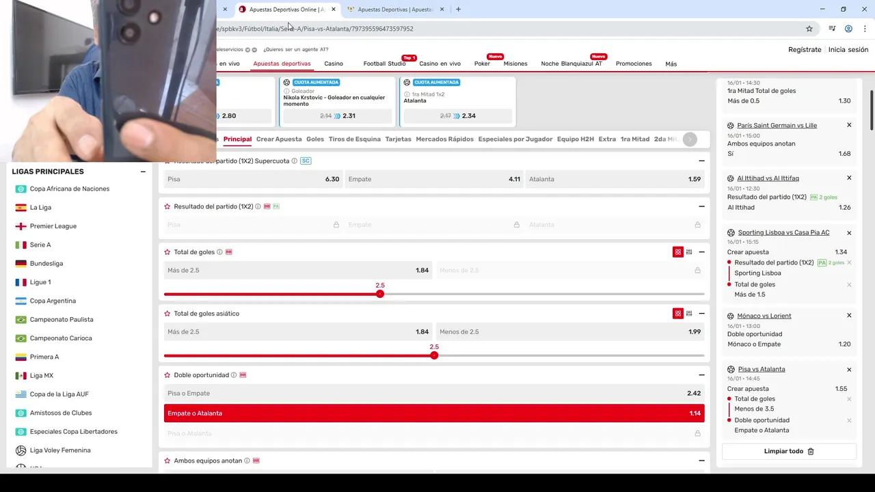875x492 pixels.
Task: Adjust the Total de goles 2.5 slider handle
Action: click(380, 294)
